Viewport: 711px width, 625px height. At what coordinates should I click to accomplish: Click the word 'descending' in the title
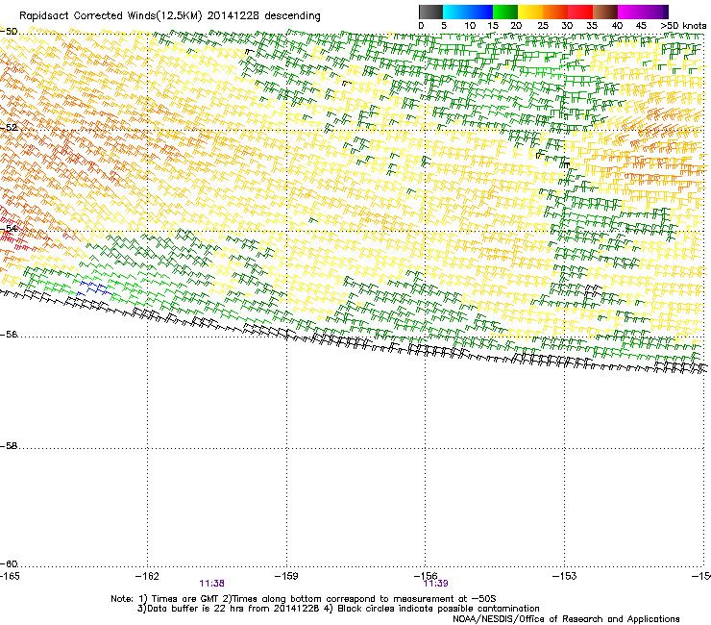coord(292,16)
